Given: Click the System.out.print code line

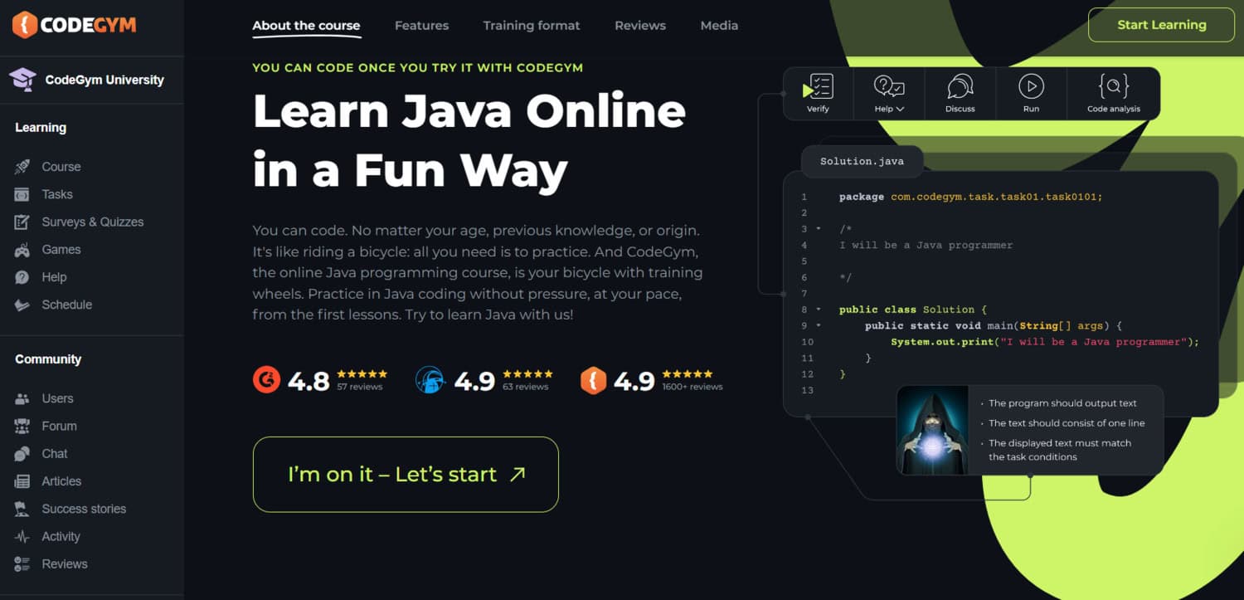Looking at the screenshot, I should (x=1045, y=342).
